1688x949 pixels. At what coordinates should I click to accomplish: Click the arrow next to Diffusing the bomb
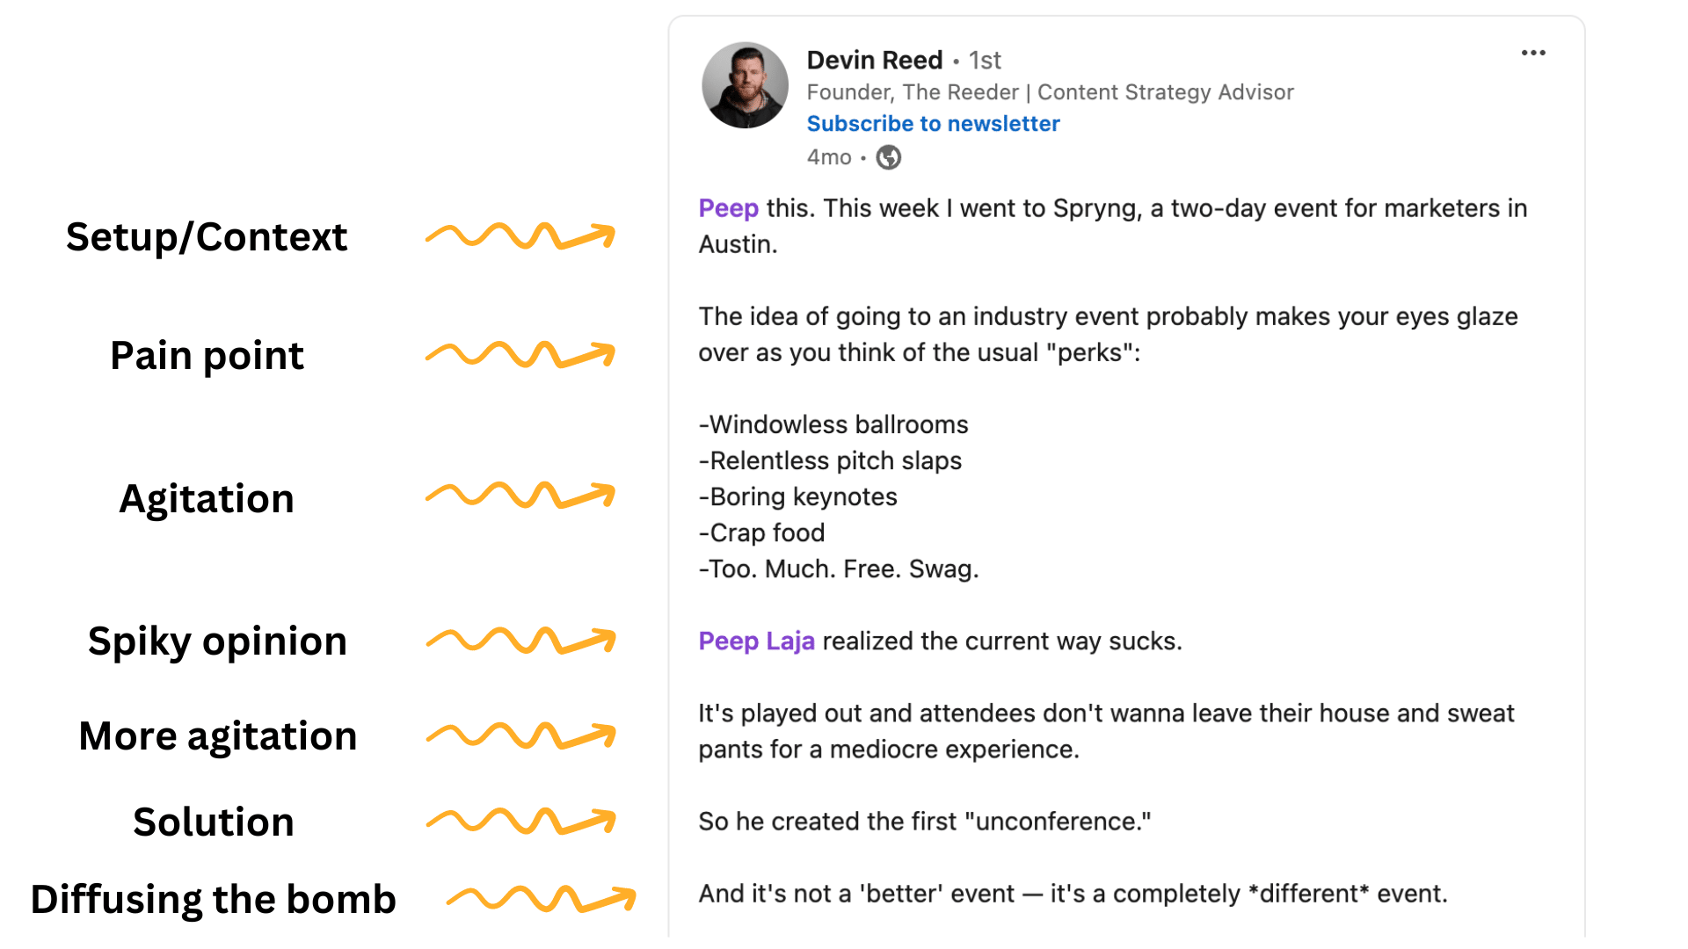[541, 899]
